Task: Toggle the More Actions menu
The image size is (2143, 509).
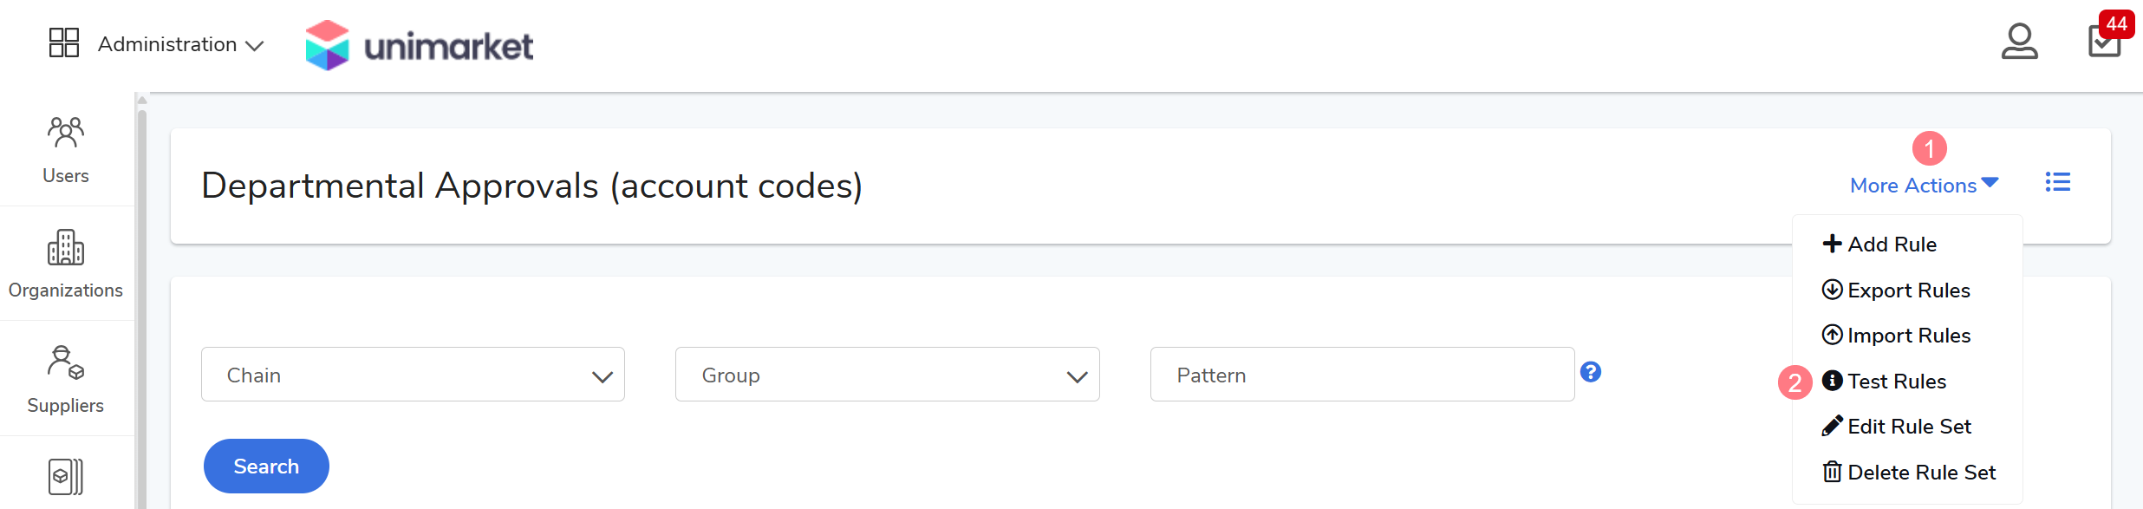Action: click(x=1924, y=185)
